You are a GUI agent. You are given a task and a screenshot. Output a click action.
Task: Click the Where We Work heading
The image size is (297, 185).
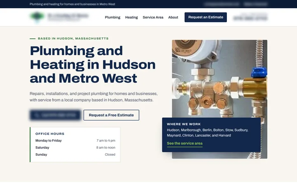(184, 124)
